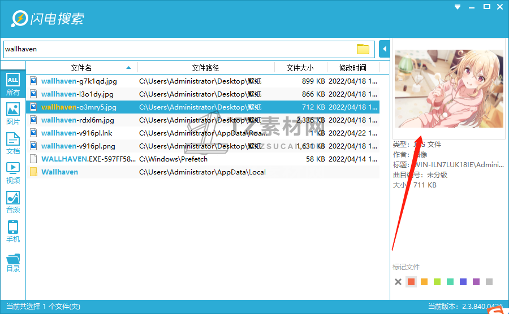Click the 899 KB size cell
Screen dimensions: 509x314
pos(313,81)
